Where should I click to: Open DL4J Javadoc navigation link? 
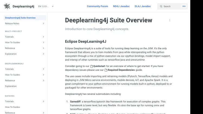(143, 6)
